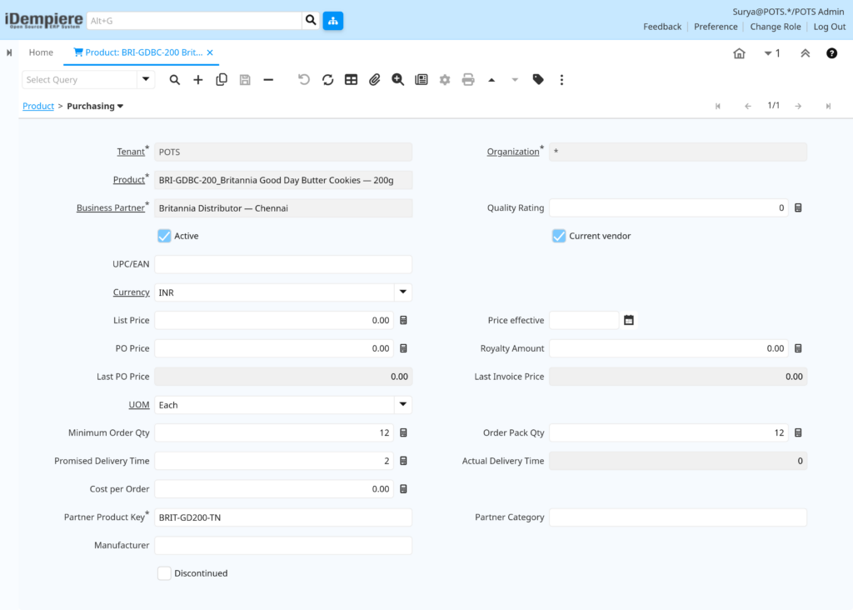Click the Manufacturer input field

(283, 545)
